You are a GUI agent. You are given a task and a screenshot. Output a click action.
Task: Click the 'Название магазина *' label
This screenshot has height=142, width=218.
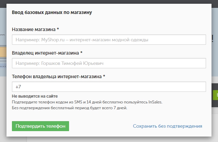pyautogui.click(x=36, y=29)
